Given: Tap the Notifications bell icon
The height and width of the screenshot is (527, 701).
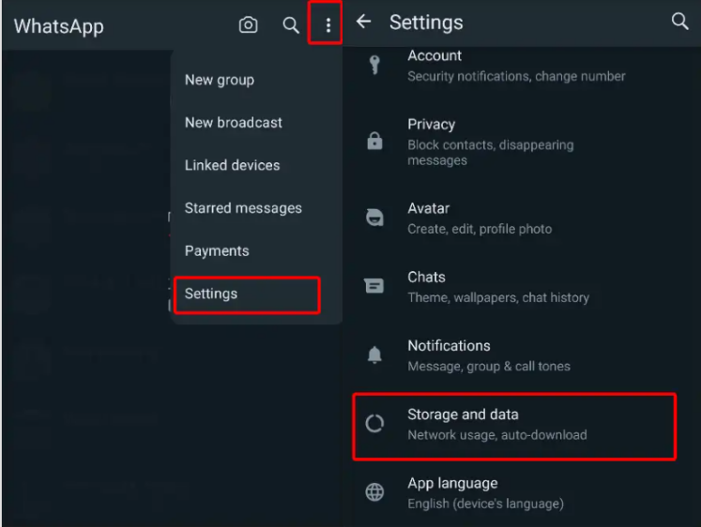Looking at the screenshot, I should [x=374, y=355].
